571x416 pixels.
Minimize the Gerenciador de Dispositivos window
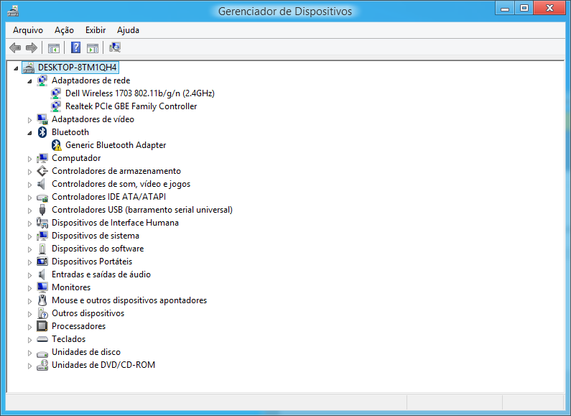click(x=505, y=8)
